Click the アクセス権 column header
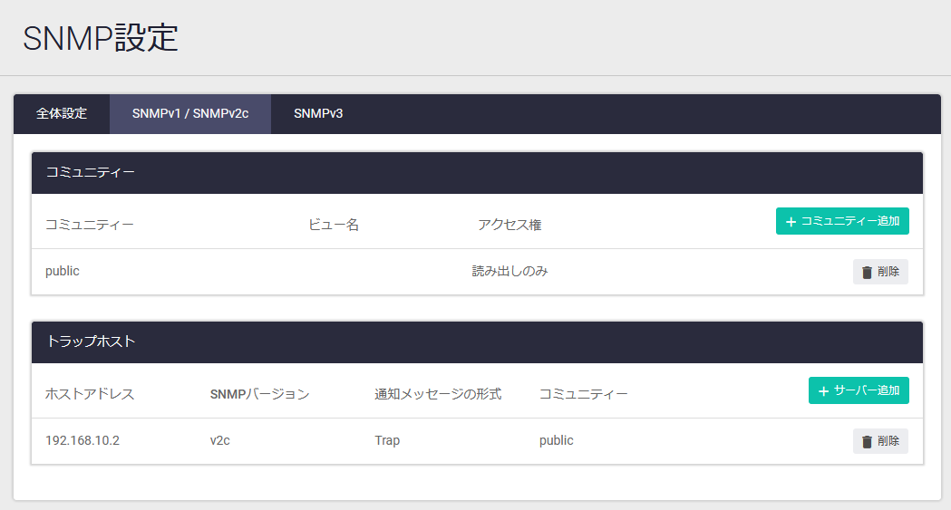Screen dimensions: 951x510 [509, 225]
